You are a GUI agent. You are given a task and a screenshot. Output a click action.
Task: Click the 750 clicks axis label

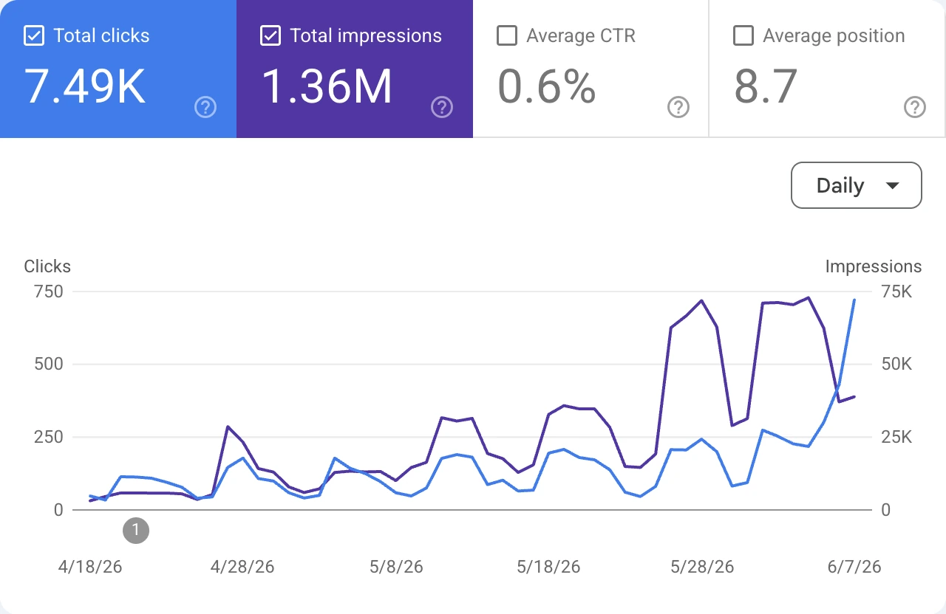(x=49, y=292)
